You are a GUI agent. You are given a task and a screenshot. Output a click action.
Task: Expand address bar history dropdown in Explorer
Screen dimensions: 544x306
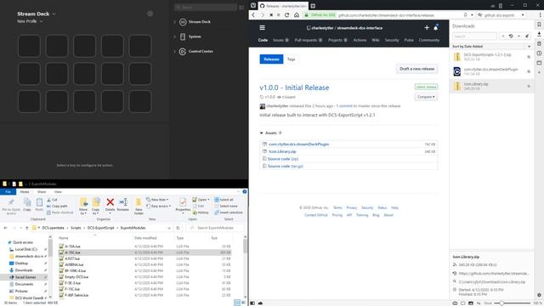[x=169, y=228]
